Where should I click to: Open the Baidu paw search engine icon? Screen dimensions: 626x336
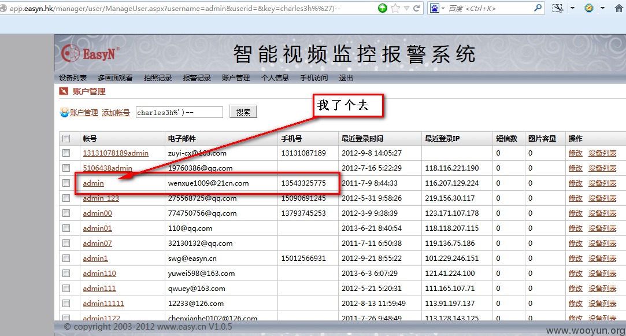[x=434, y=8]
